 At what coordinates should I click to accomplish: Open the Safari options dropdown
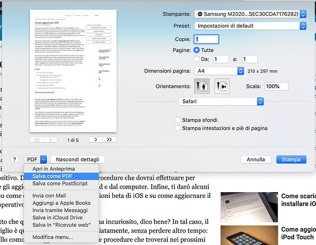pos(221,102)
